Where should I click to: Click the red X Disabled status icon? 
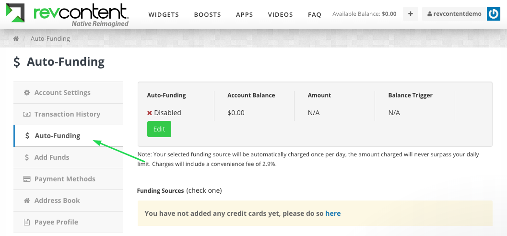click(x=149, y=113)
